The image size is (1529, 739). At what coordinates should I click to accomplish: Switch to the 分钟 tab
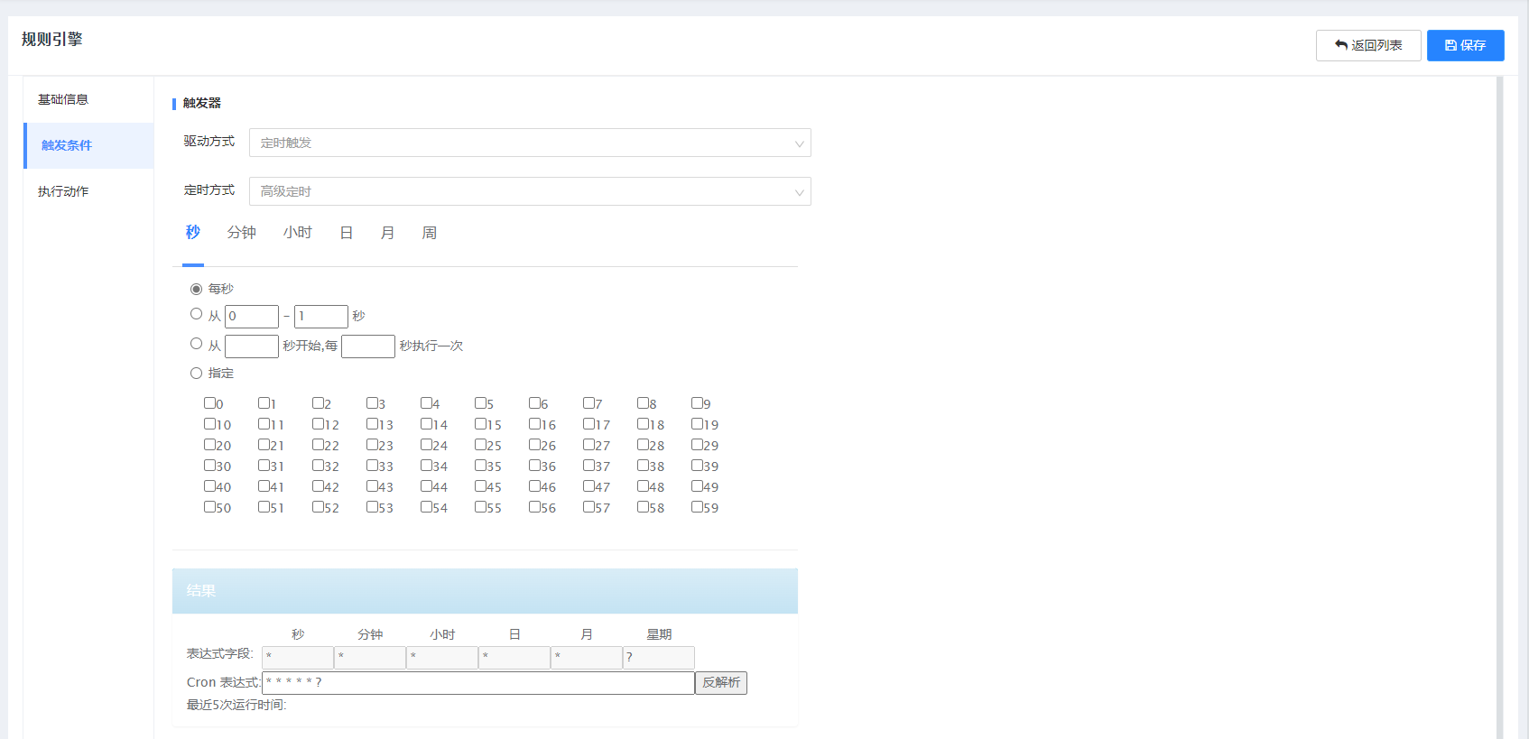tap(241, 233)
